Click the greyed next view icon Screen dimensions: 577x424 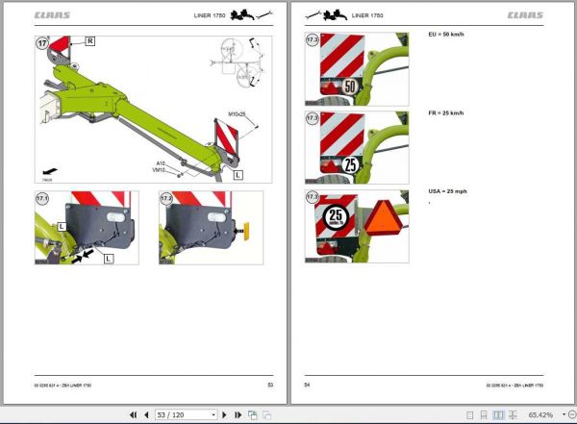click(266, 414)
